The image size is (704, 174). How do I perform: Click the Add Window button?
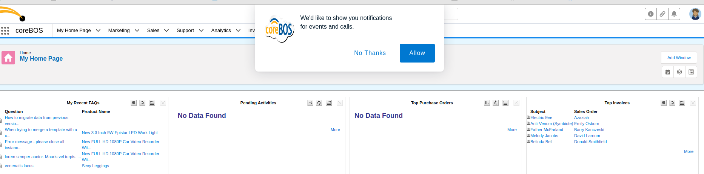click(679, 58)
